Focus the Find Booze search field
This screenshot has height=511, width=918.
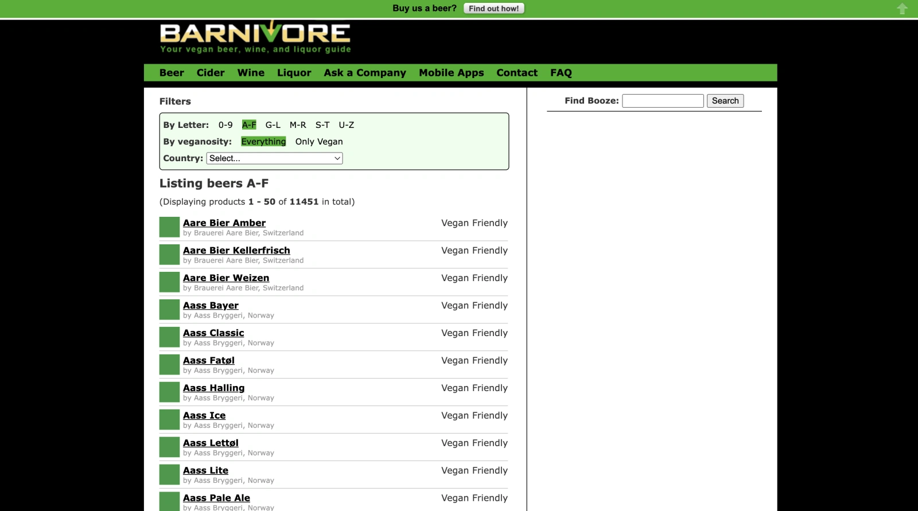tap(663, 101)
